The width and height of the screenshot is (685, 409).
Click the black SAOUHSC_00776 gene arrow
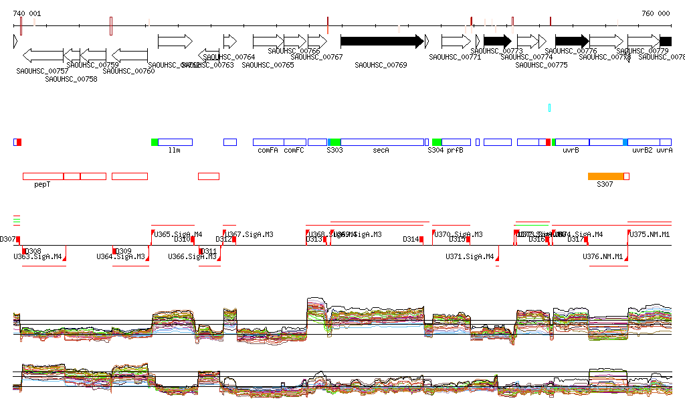coord(573,42)
